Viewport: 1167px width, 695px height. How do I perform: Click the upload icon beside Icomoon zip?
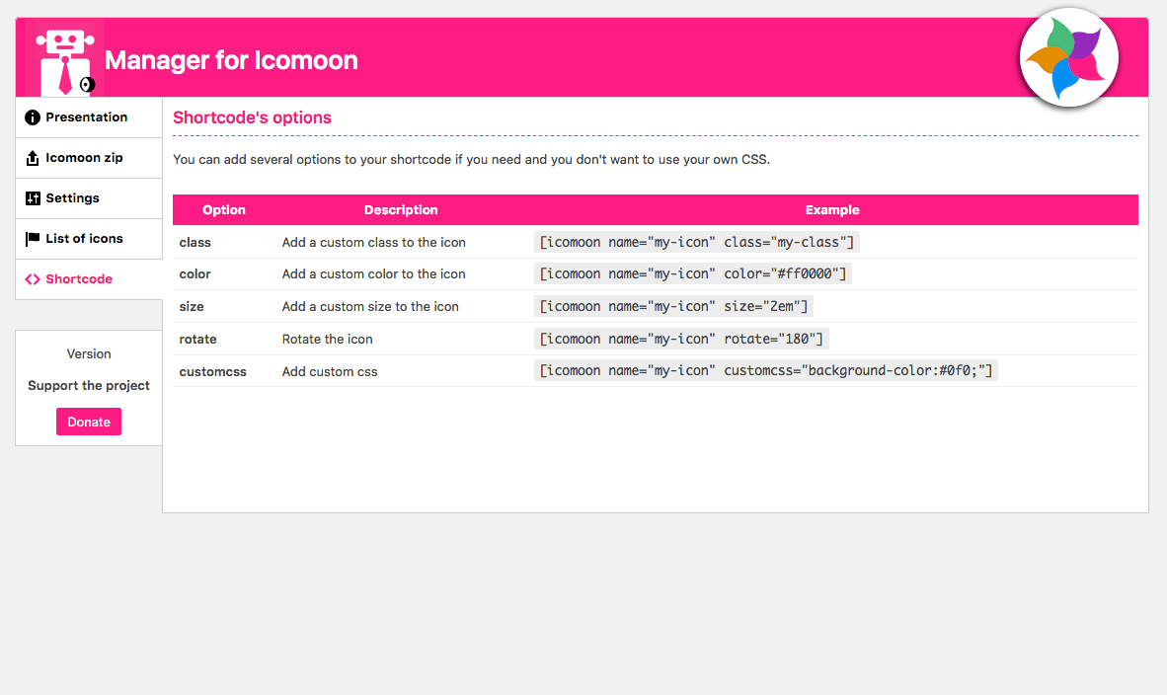click(x=32, y=158)
